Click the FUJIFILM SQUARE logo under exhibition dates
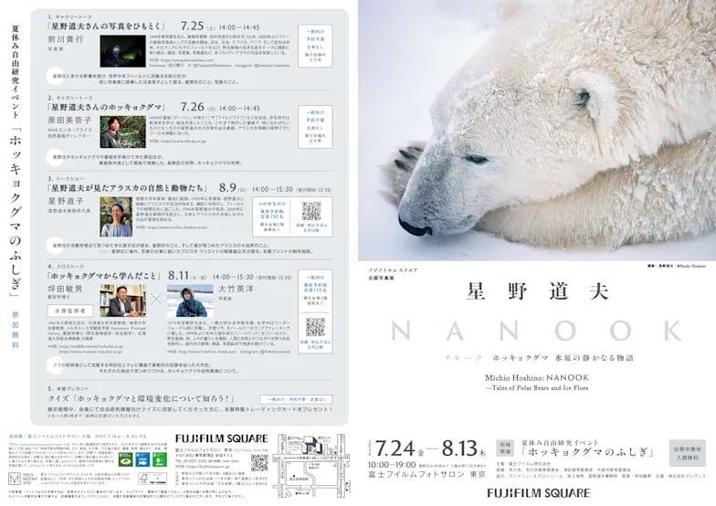This screenshot has width=716, height=506. click(x=539, y=493)
